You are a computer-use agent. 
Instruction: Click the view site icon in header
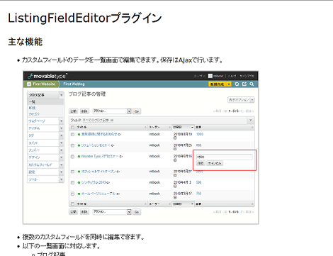pos(244,84)
